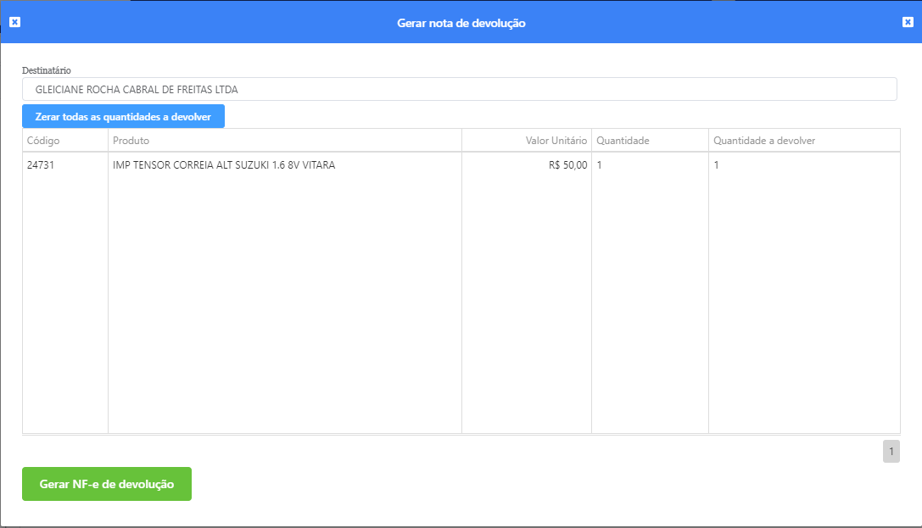Close the dialog using the top-left X icon
Image resolution: width=922 pixels, height=528 pixels.
click(14, 23)
